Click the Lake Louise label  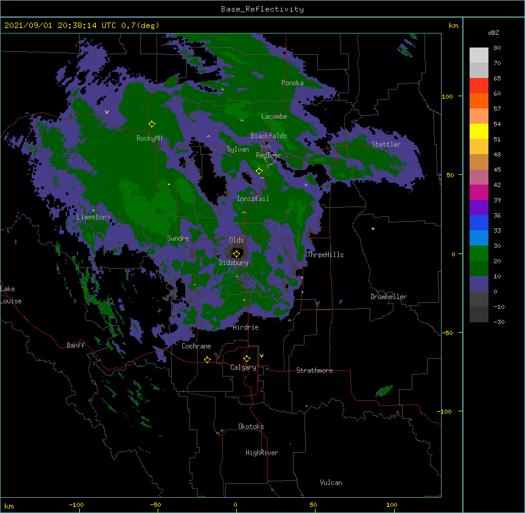point(11,295)
